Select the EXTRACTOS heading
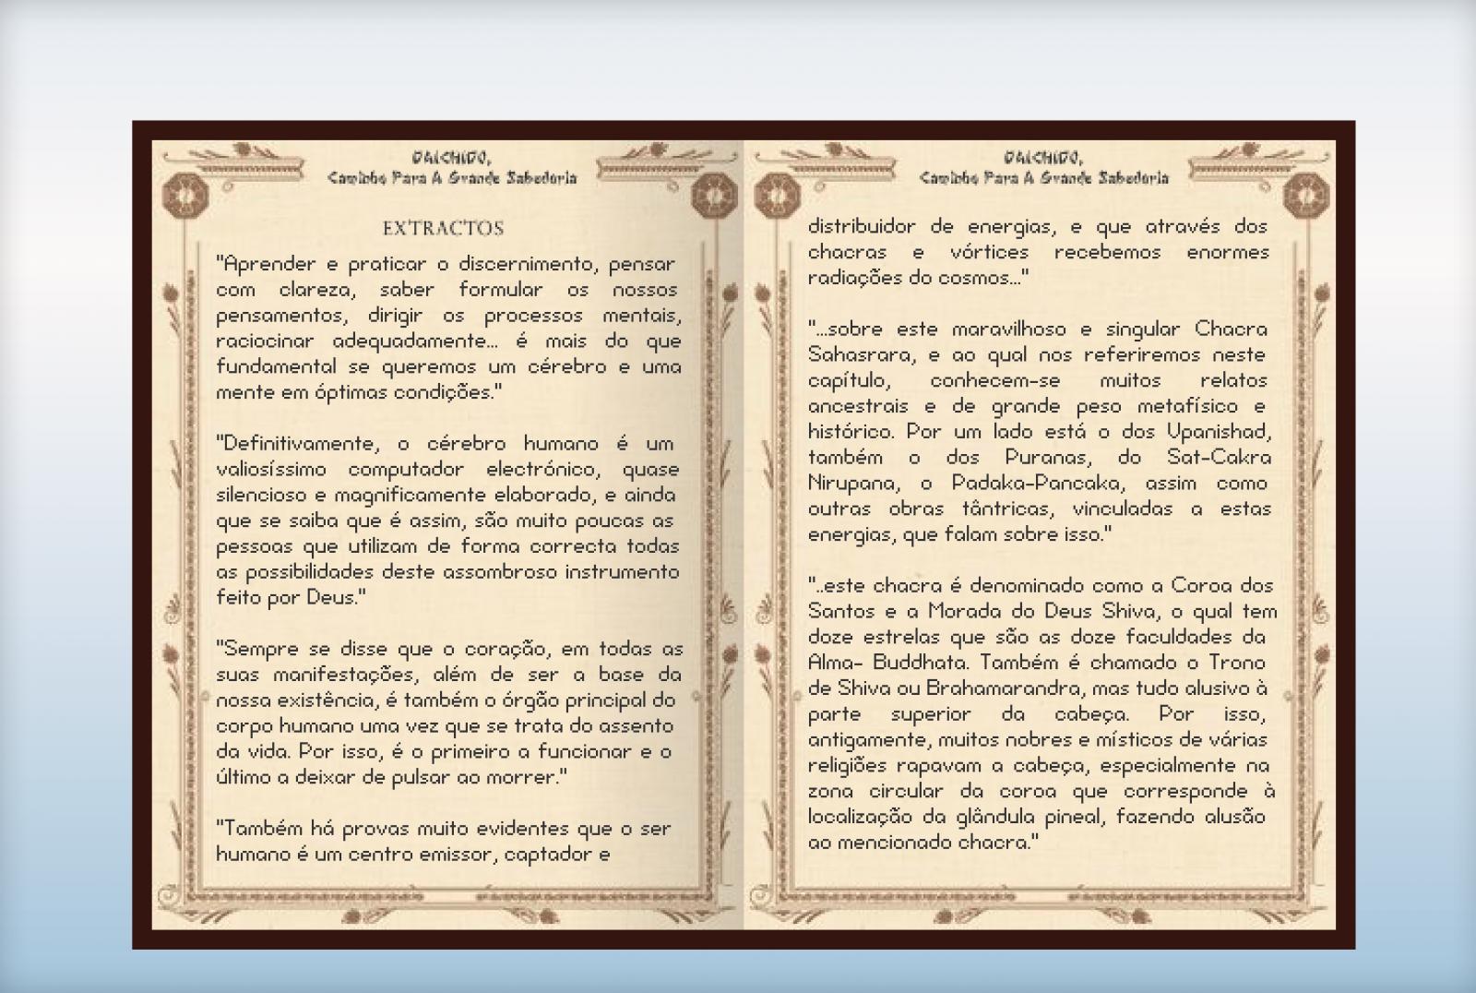The height and width of the screenshot is (993, 1476). click(443, 228)
